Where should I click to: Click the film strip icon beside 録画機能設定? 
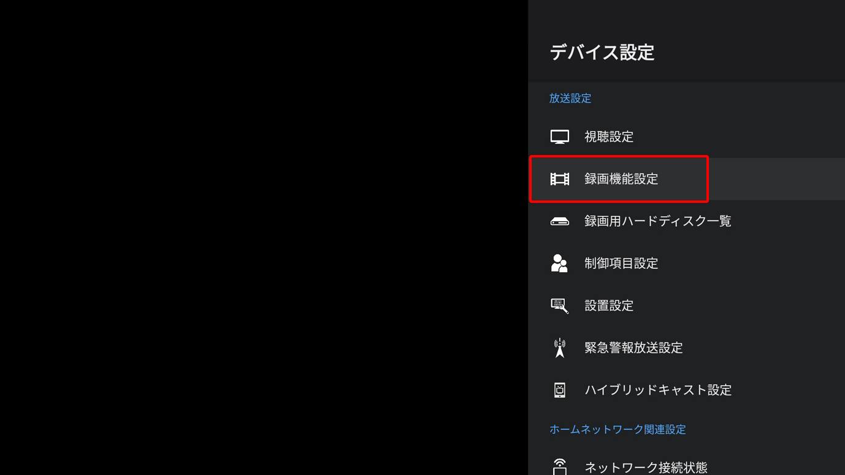(x=559, y=179)
